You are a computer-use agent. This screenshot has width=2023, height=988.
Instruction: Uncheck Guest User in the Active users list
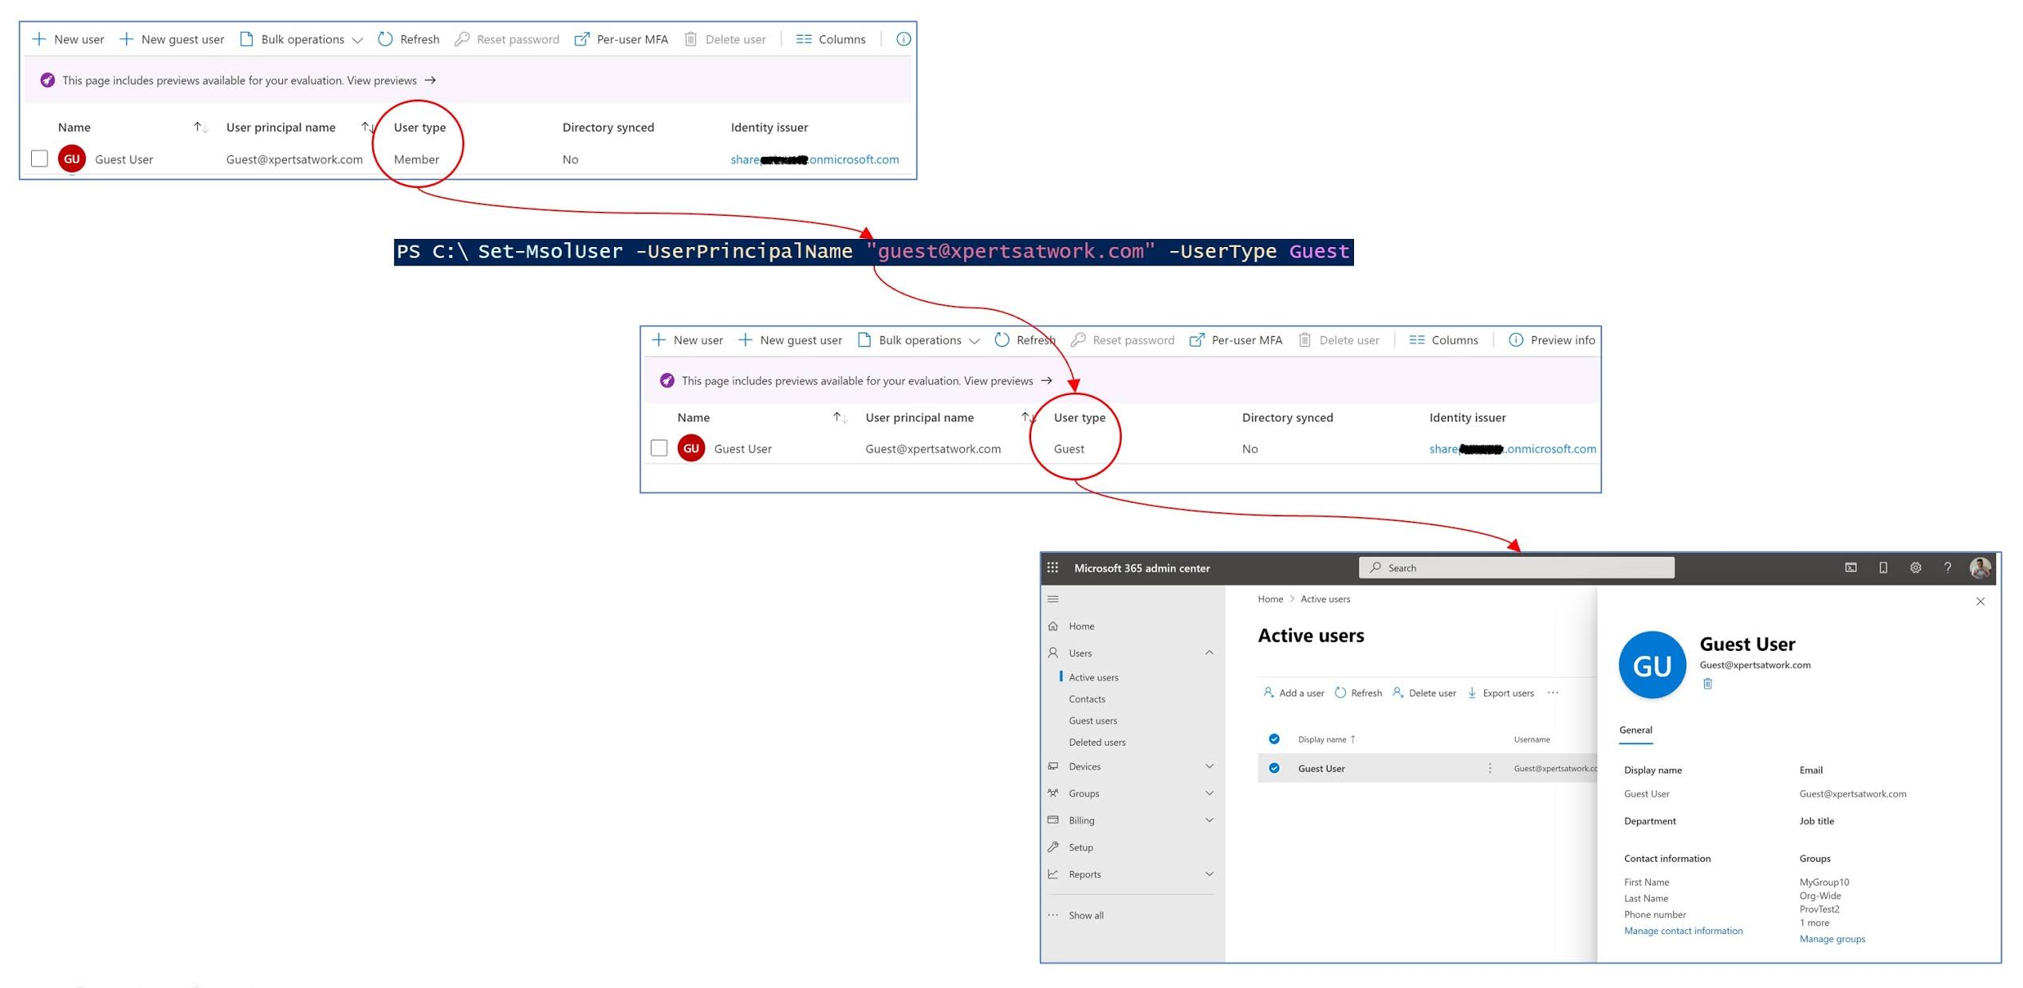1273,768
